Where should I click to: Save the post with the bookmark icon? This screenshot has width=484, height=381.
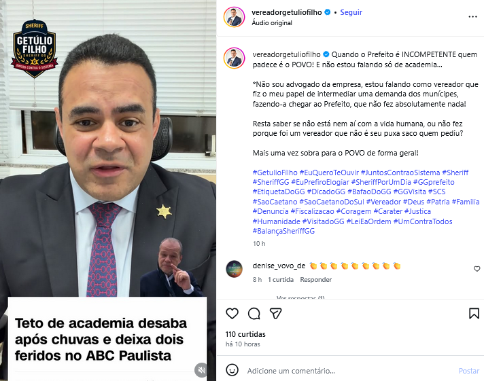(474, 314)
